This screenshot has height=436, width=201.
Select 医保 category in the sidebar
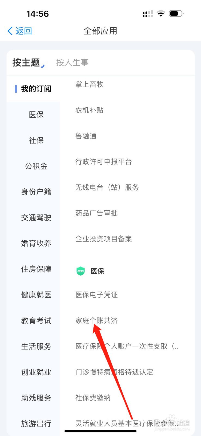[36, 114]
